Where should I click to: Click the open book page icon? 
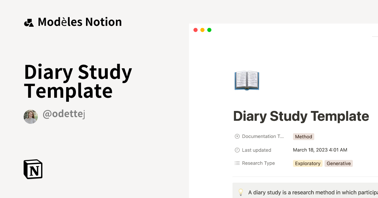(x=247, y=81)
